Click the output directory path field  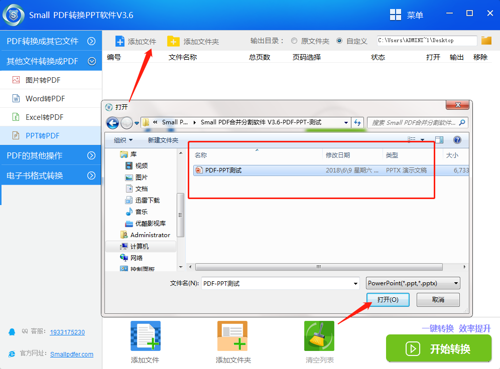427,41
